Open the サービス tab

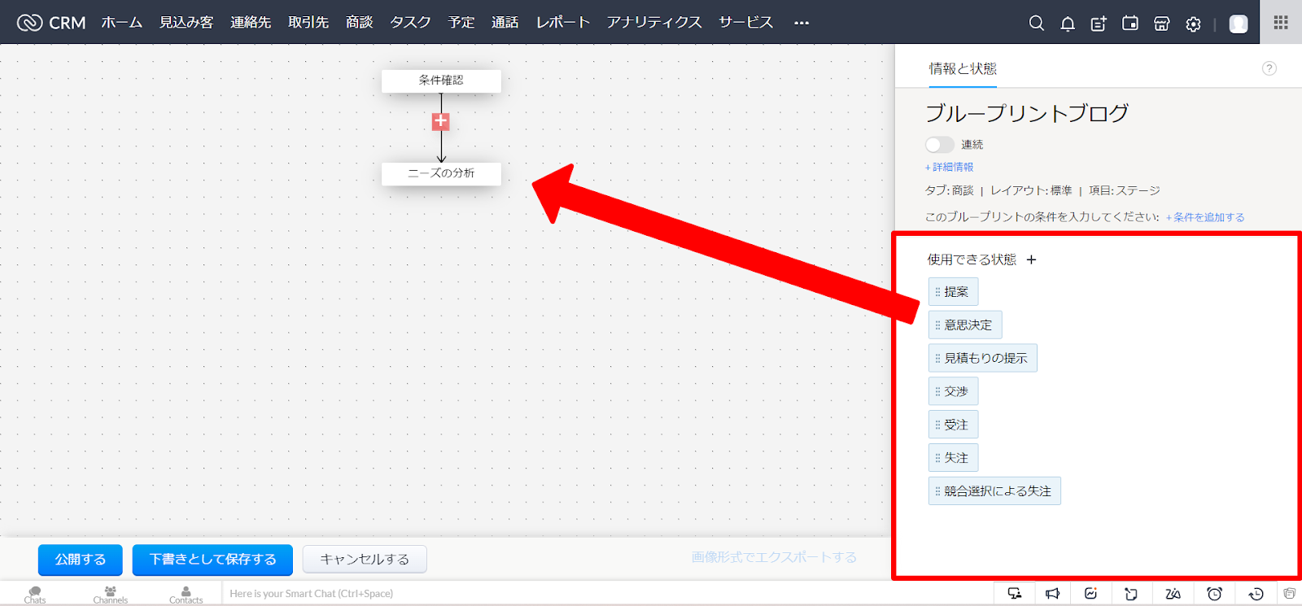746,23
